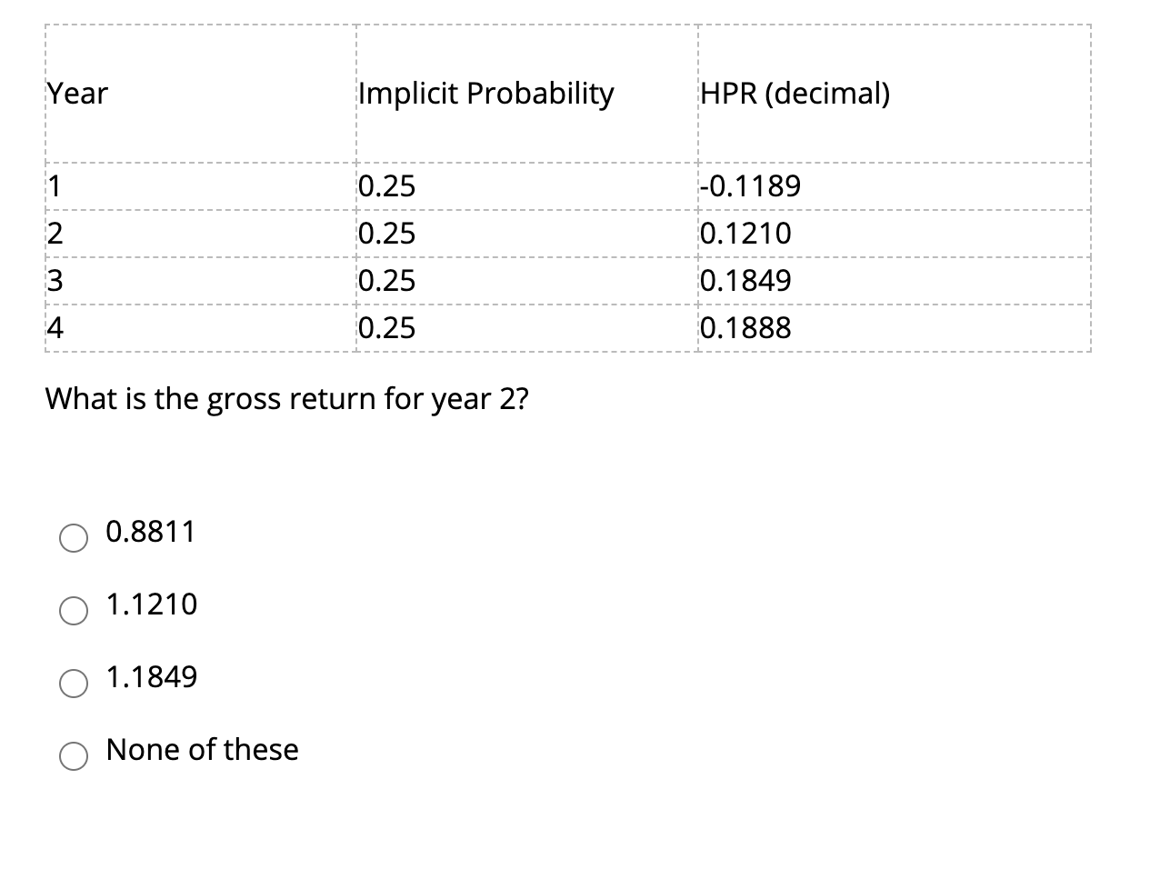Click the gross return question text
Viewport: 1150px width, 879px height.
point(288,398)
